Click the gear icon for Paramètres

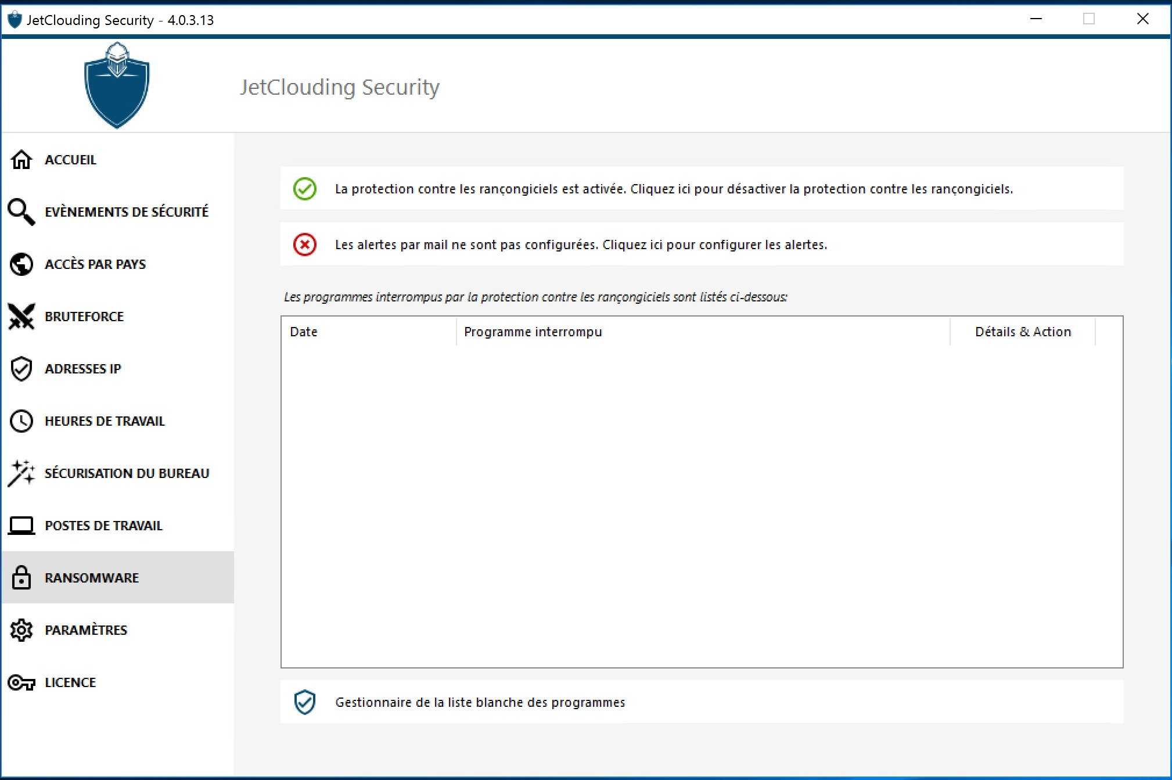(21, 630)
